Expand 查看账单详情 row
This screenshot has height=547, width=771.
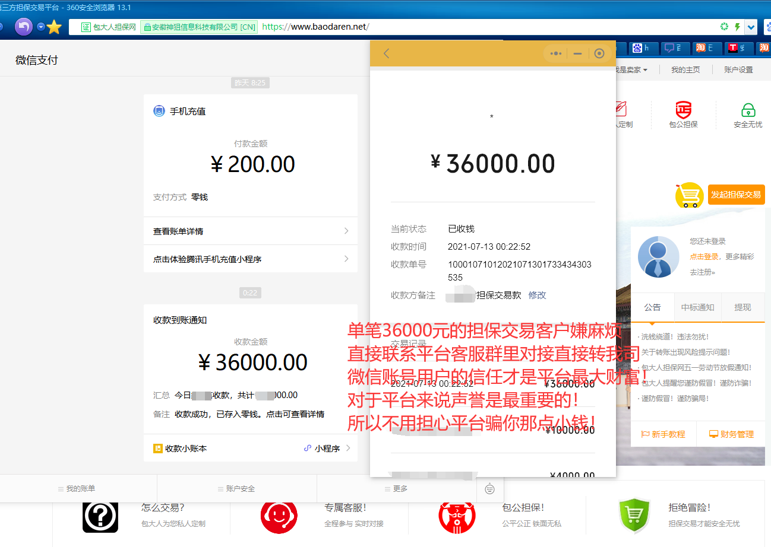[x=250, y=231]
